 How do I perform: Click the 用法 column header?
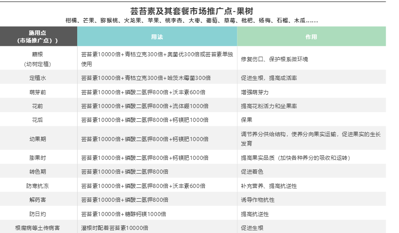click(x=157, y=36)
